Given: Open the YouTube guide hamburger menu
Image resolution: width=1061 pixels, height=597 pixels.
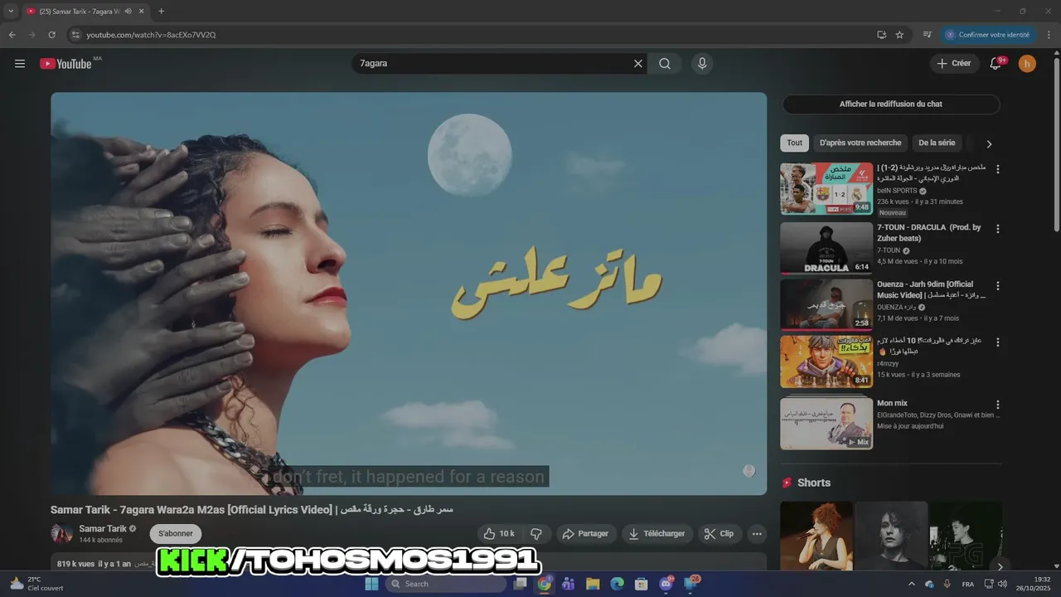Looking at the screenshot, I should 20,64.
